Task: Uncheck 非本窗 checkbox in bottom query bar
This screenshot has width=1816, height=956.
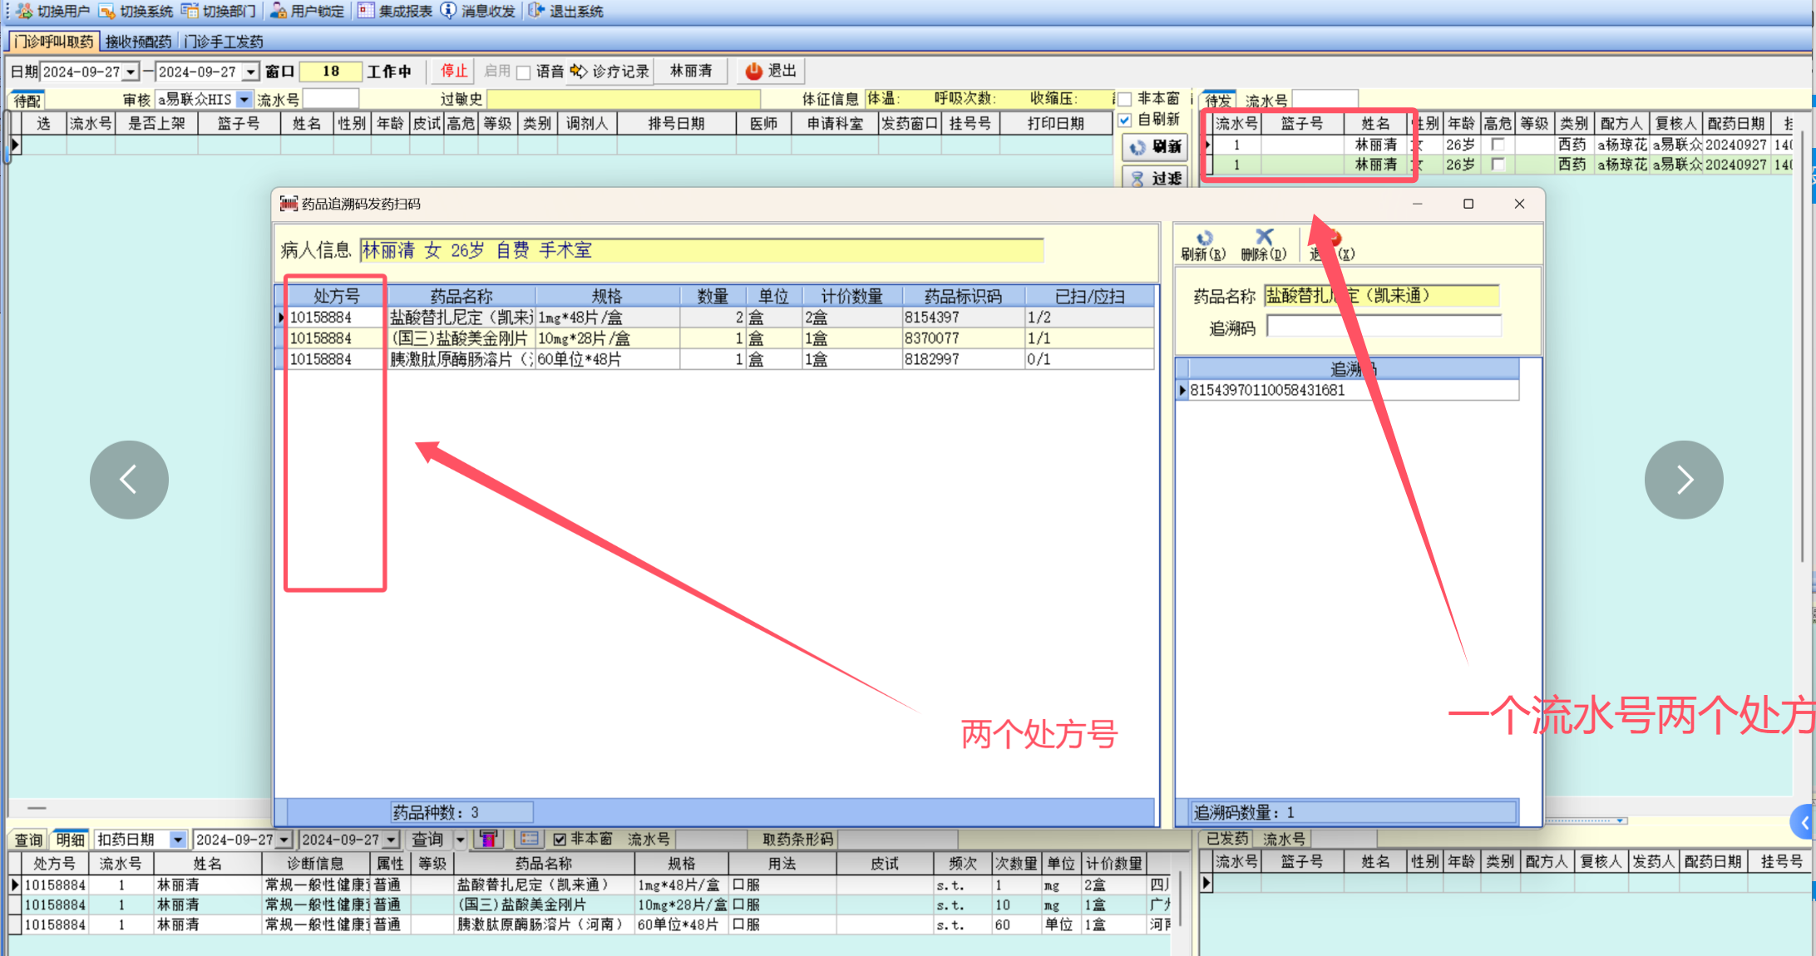Action: point(560,840)
